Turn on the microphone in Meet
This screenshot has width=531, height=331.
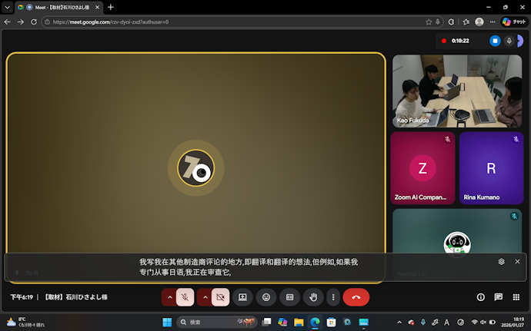tap(185, 297)
